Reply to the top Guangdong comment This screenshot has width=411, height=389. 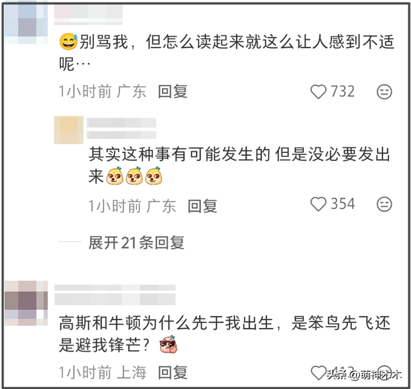pos(173,91)
